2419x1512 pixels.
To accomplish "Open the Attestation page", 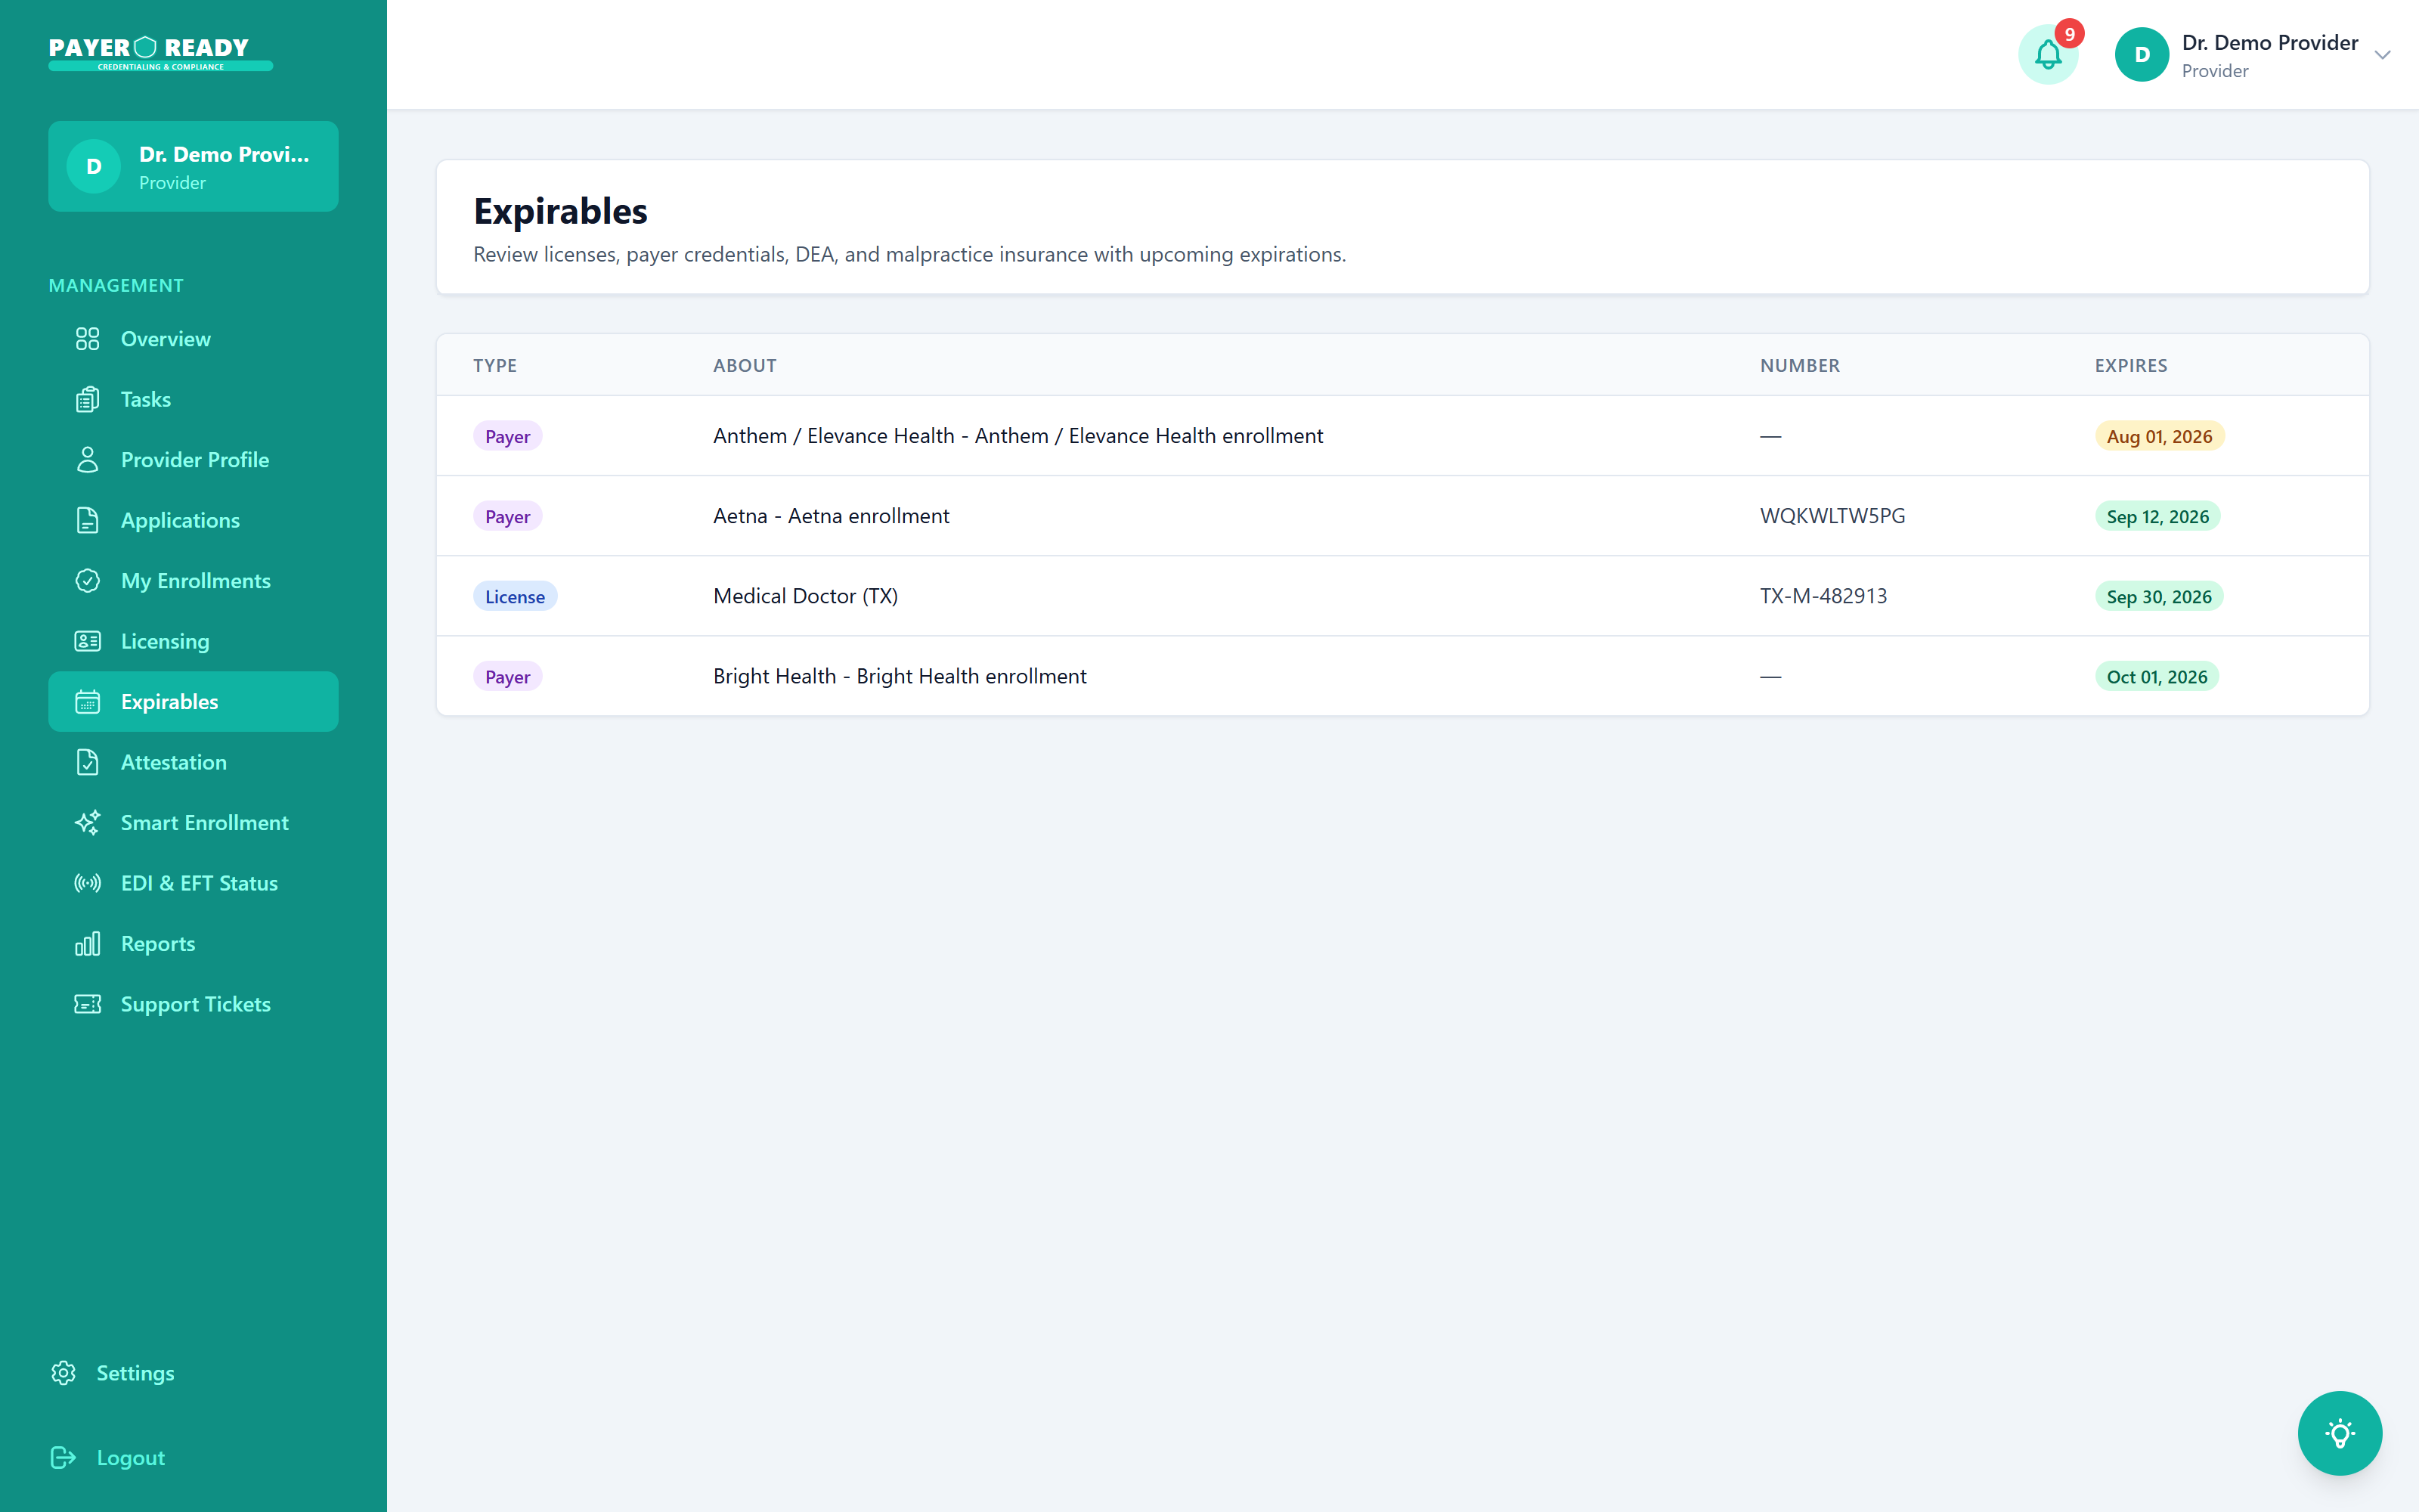I will pos(193,762).
